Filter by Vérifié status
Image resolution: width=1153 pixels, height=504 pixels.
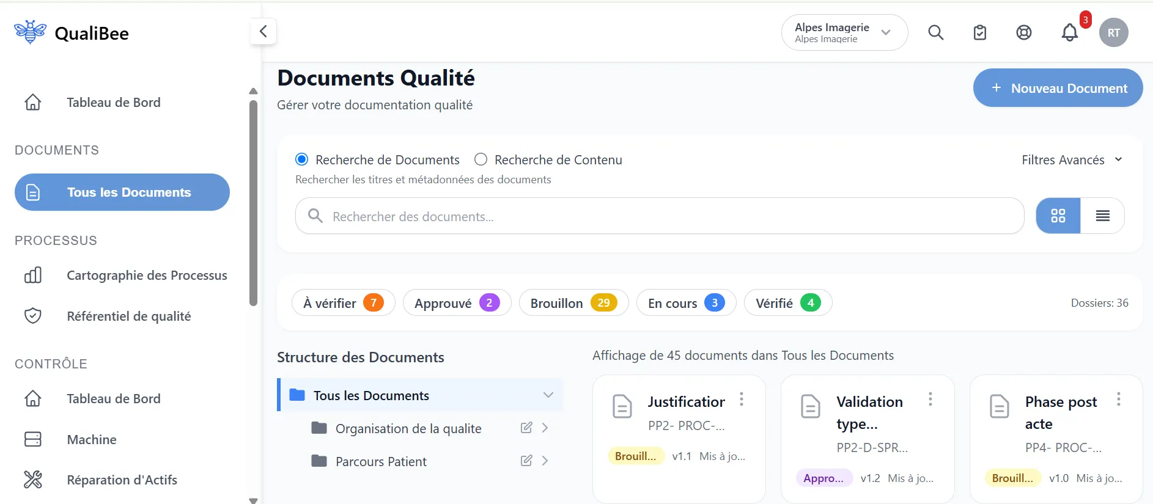(x=788, y=303)
